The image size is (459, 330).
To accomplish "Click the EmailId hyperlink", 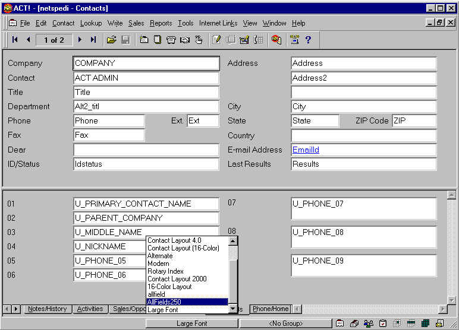I will point(306,150).
